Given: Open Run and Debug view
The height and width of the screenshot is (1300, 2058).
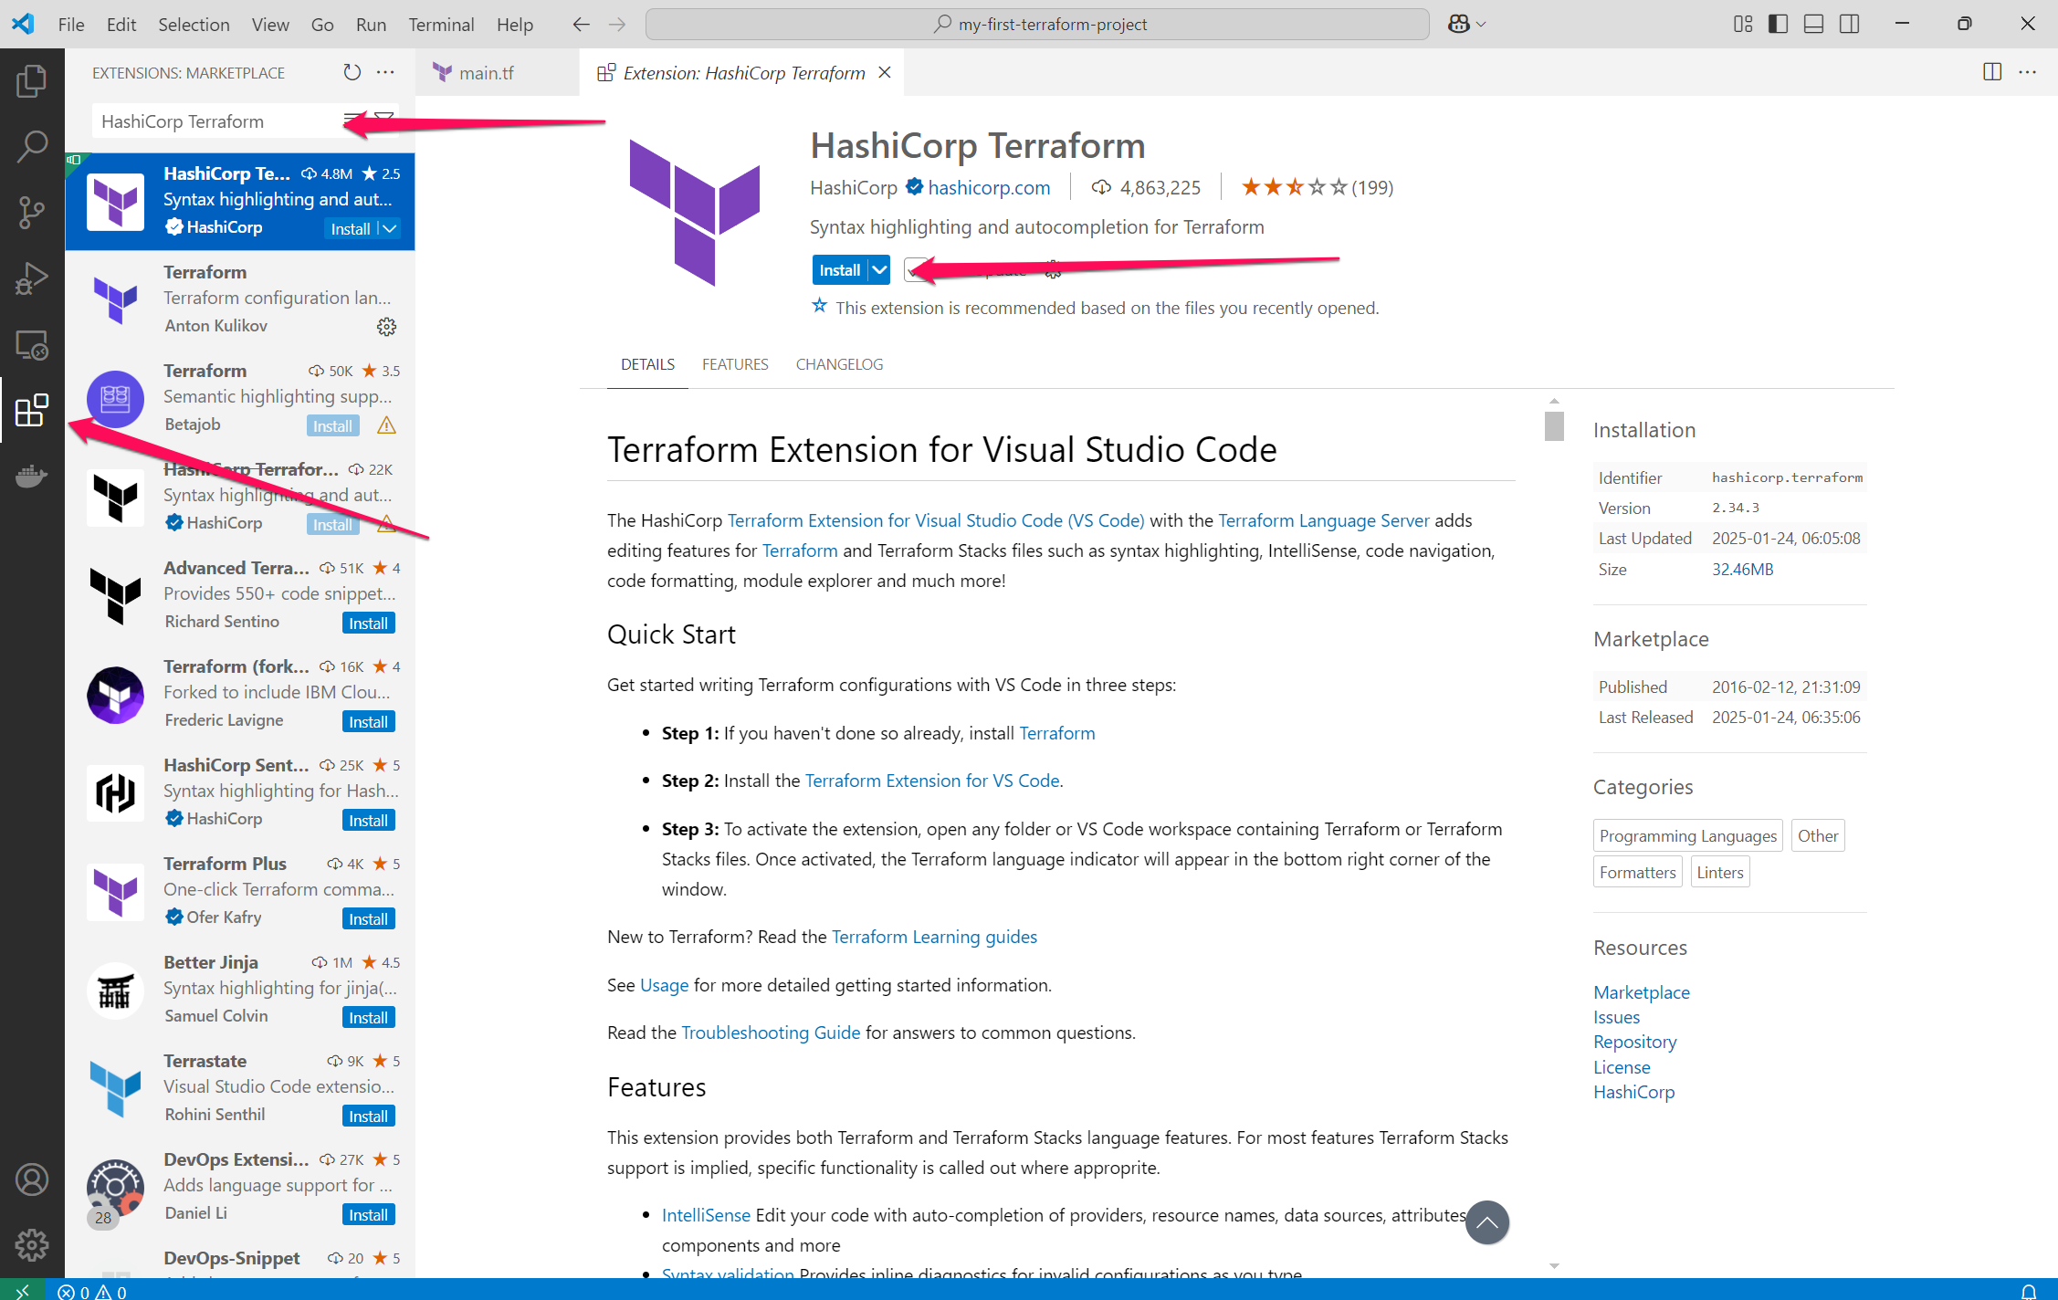Looking at the screenshot, I should pyautogui.click(x=32, y=278).
